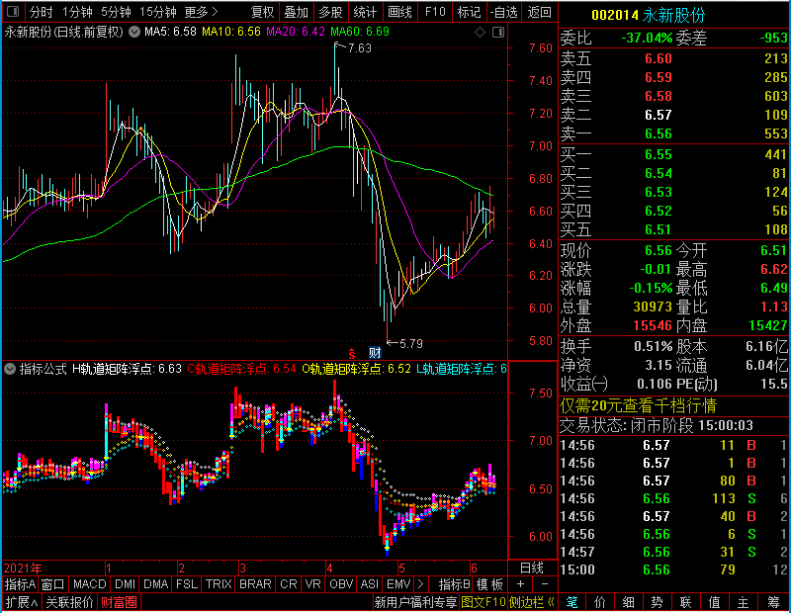Select the 1分钟 period
The width and height of the screenshot is (791, 613).
coord(77,12)
